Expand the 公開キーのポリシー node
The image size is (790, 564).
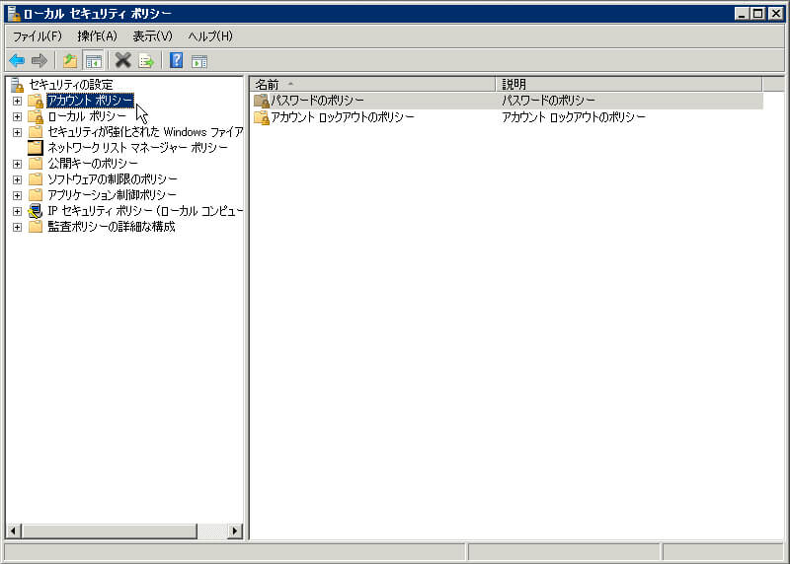[17, 164]
